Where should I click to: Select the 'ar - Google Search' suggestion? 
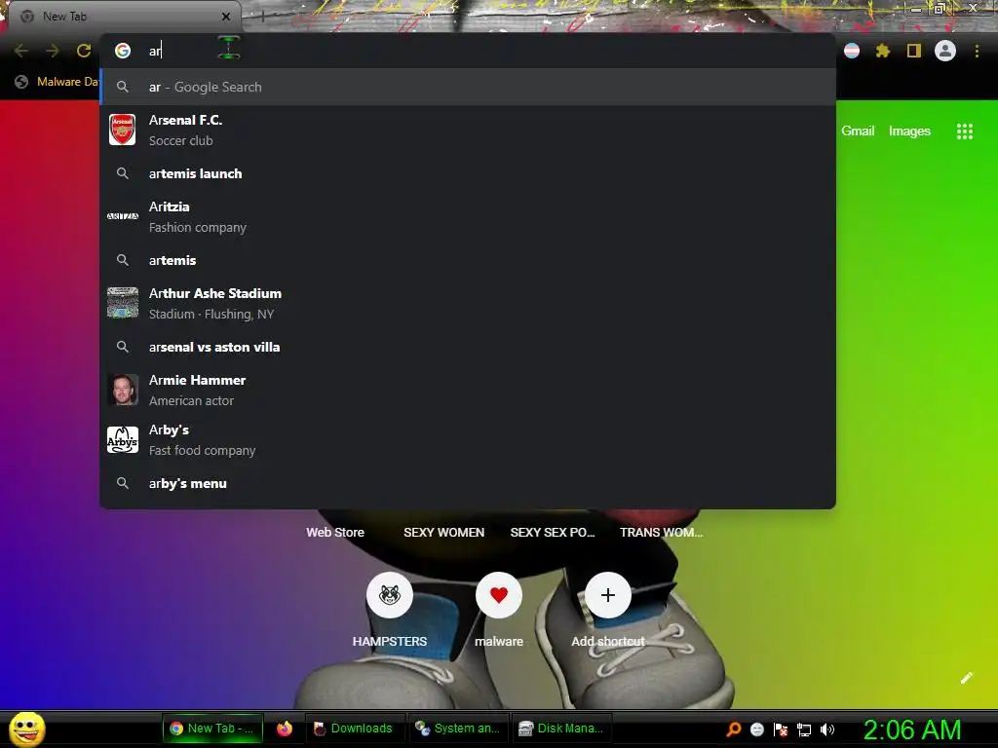click(468, 87)
